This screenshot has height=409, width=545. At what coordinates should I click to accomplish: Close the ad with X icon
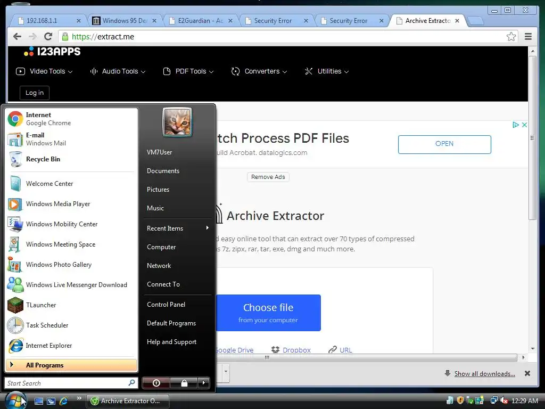coord(524,125)
